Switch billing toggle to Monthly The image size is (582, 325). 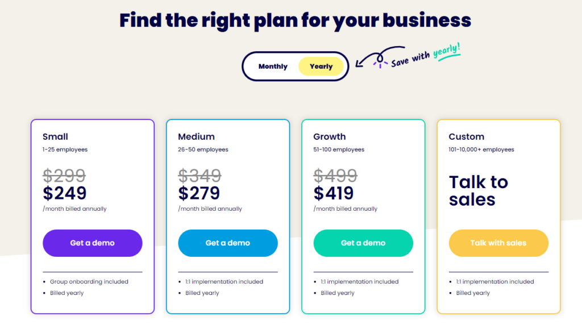(273, 66)
